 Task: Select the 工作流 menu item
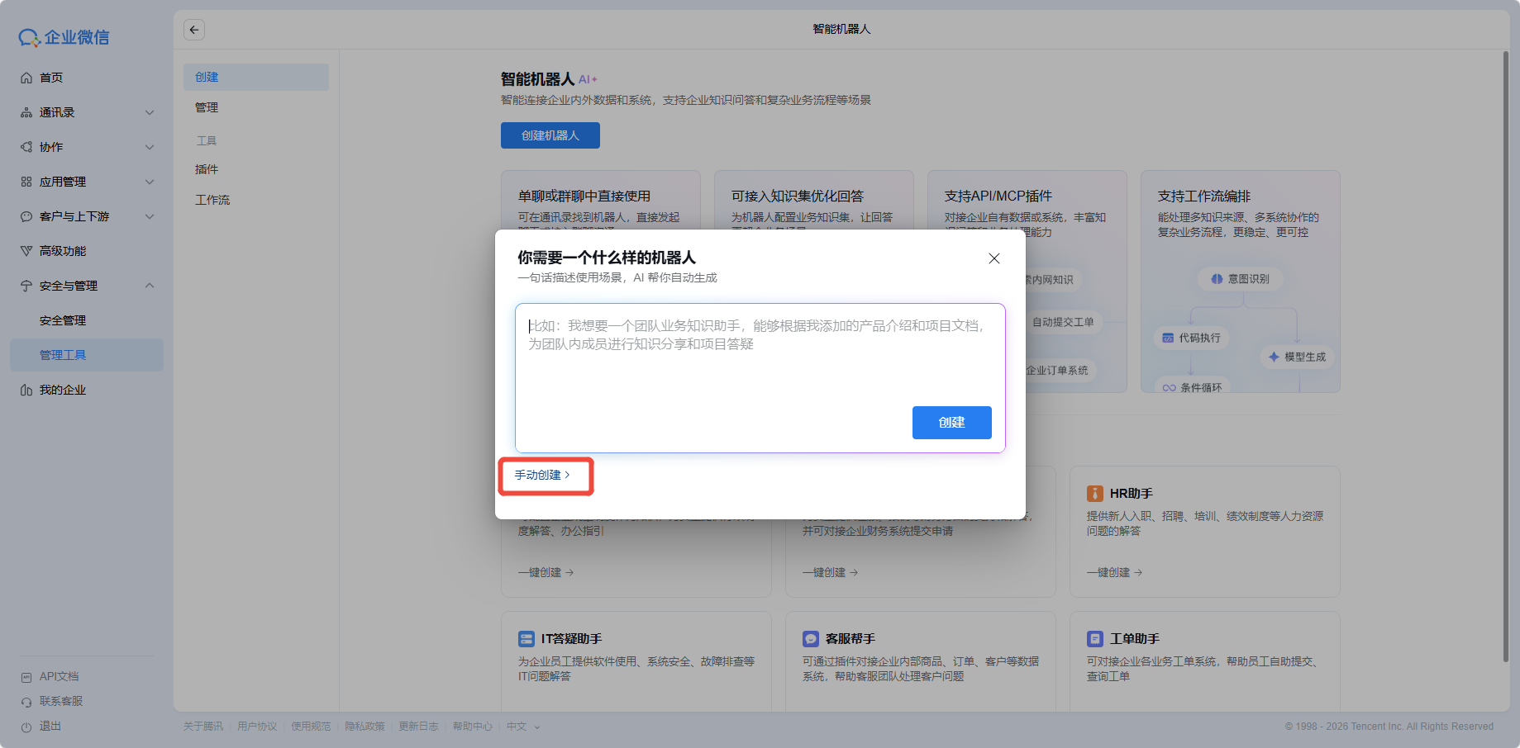pos(212,200)
